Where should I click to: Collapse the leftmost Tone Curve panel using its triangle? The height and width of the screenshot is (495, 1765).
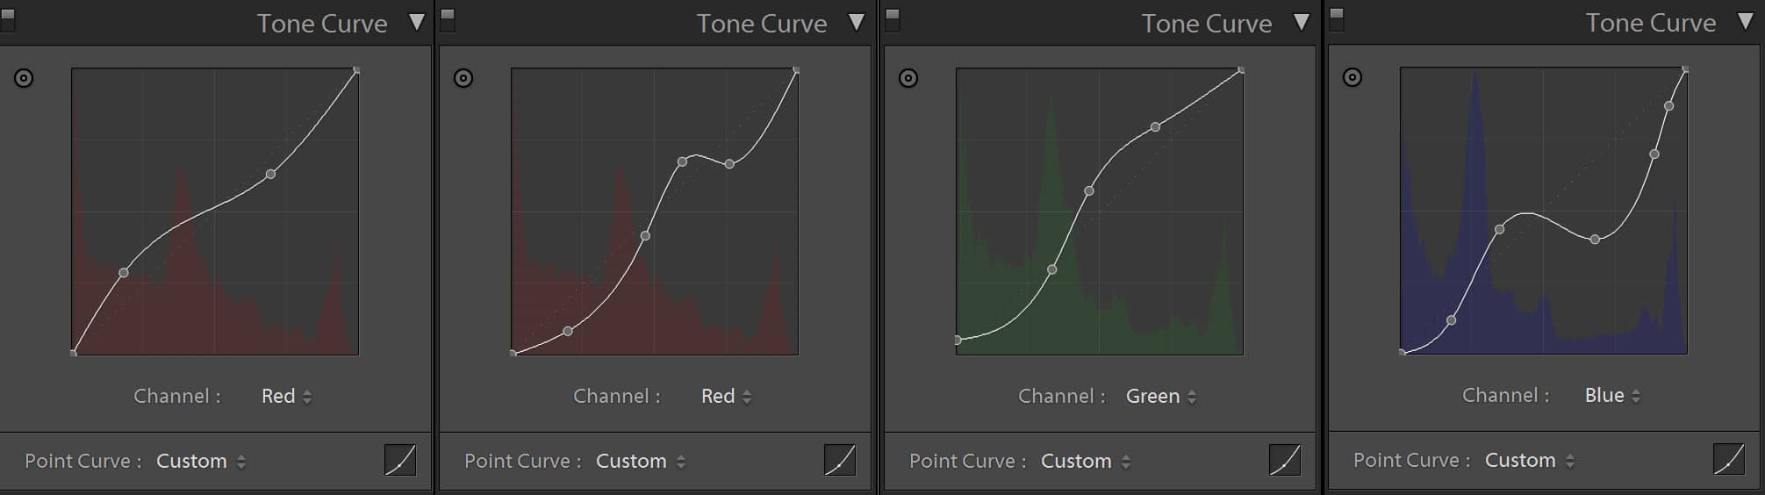pos(417,23)
